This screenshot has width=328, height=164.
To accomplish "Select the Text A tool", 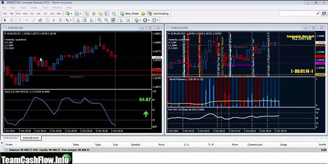I will [54, 20].
